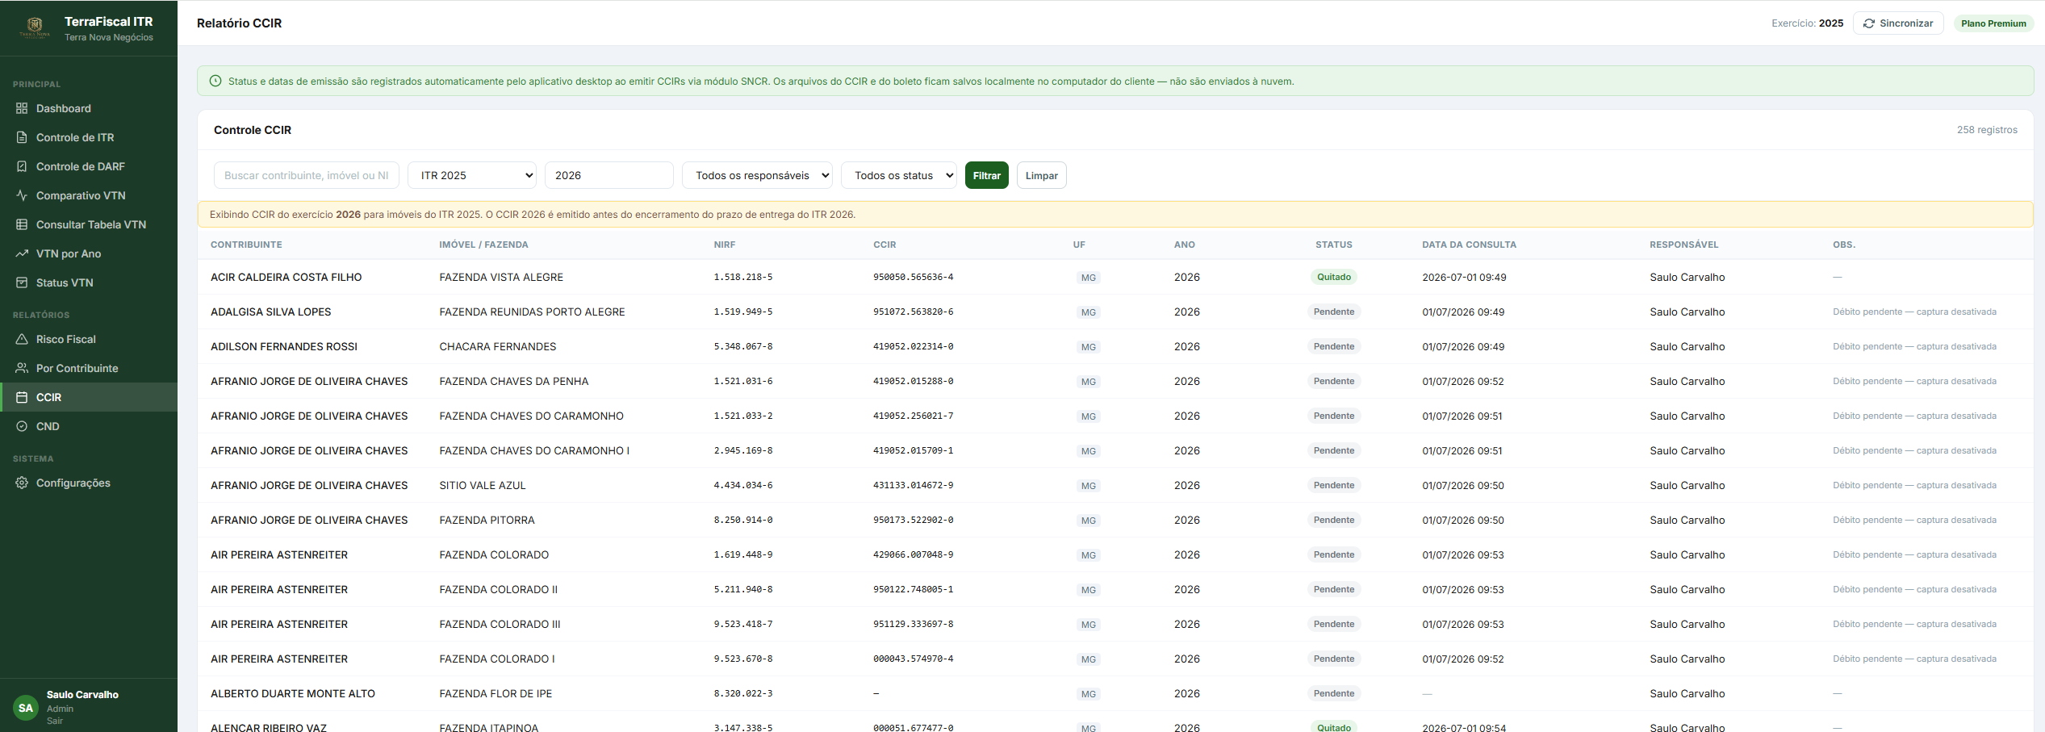
Task: Click the Controle de ITR document icon
Action: coord(22,137)
